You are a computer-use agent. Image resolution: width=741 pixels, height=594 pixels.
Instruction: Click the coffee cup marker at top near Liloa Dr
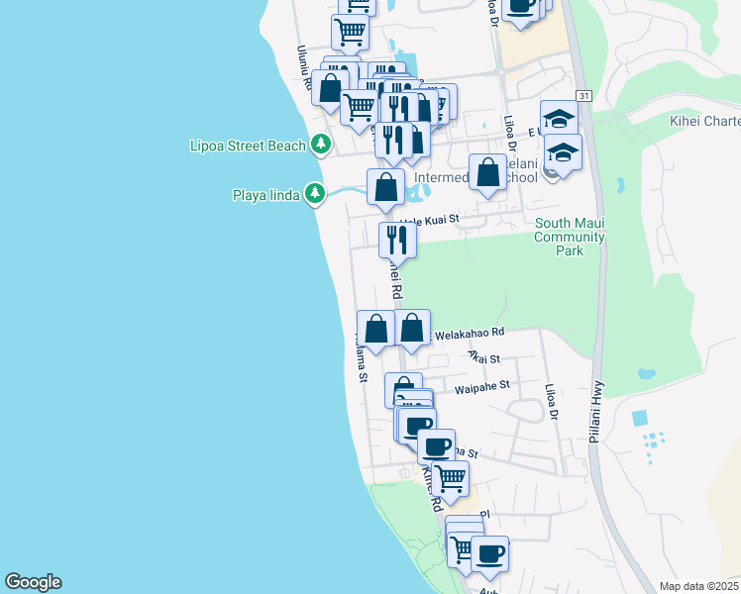coord(520,10)
